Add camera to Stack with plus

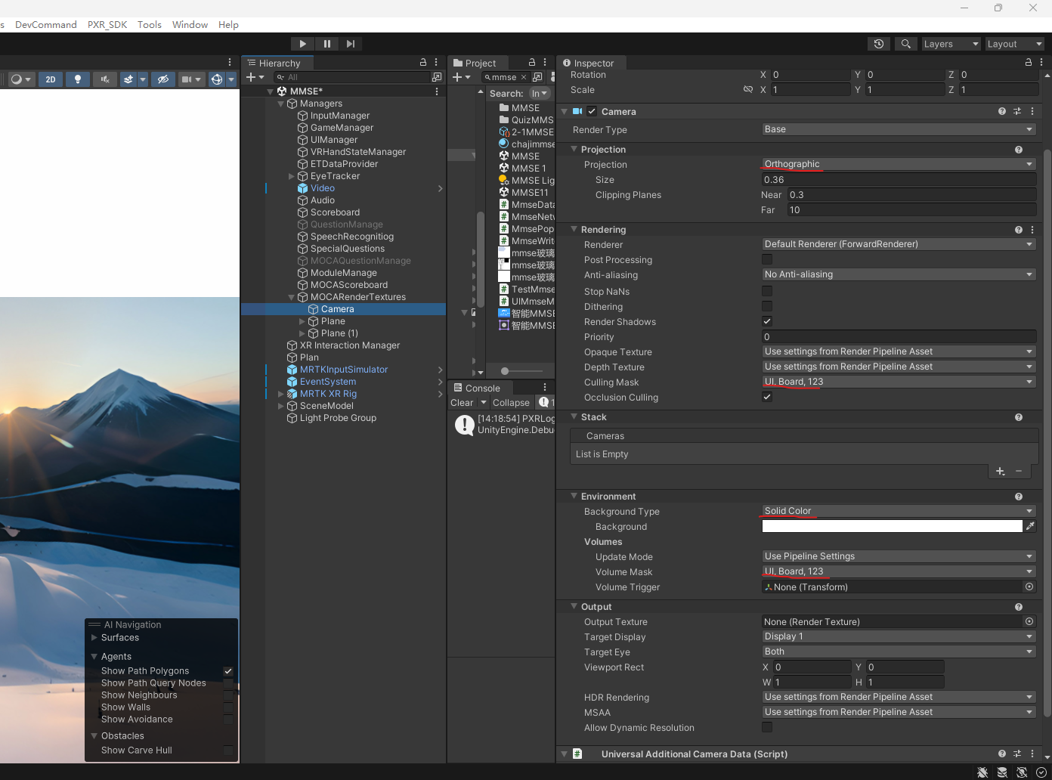coord(1001,471)
